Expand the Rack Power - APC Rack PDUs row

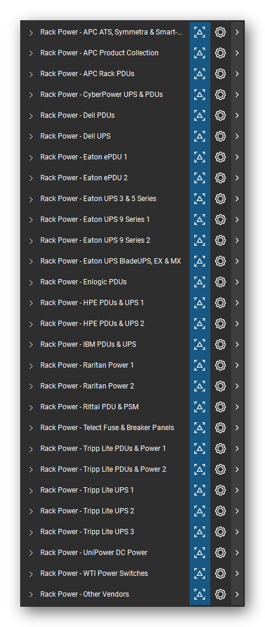coord(31,74)
